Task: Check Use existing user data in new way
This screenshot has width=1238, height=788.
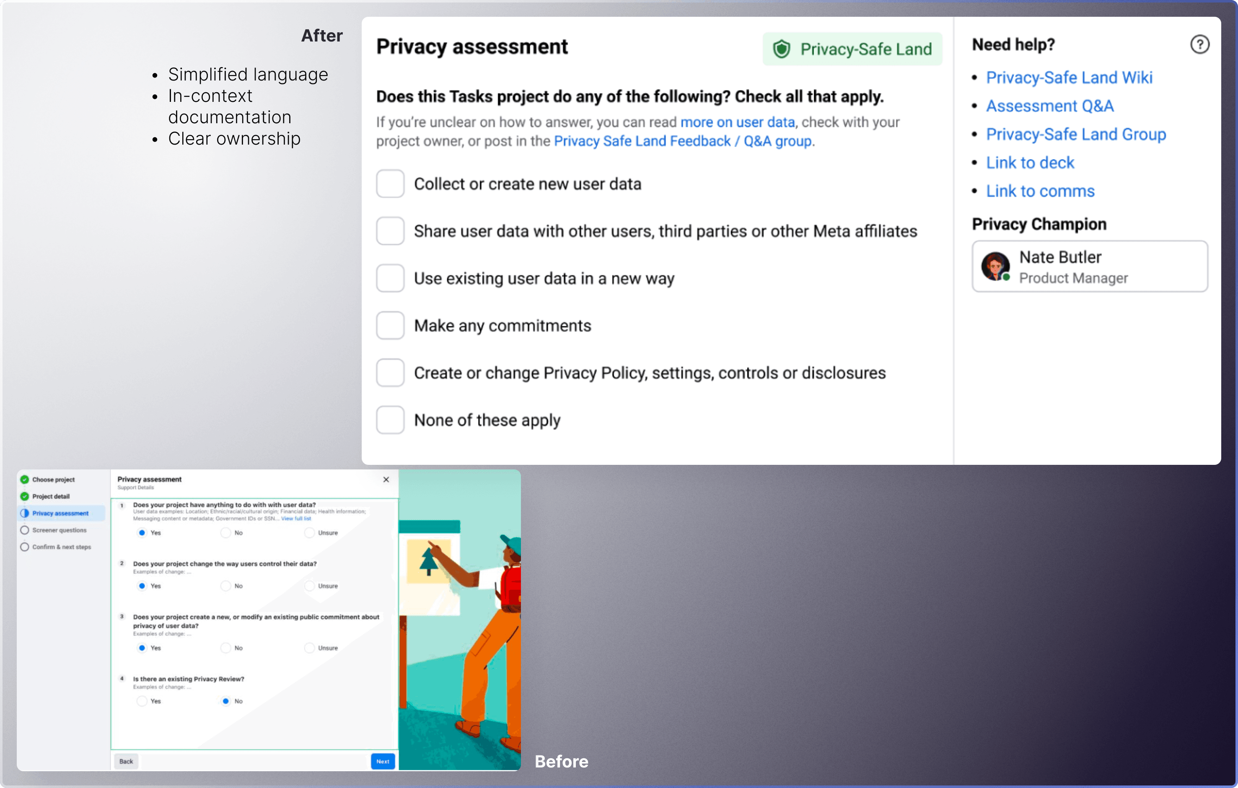Action: tap(390, 279)
